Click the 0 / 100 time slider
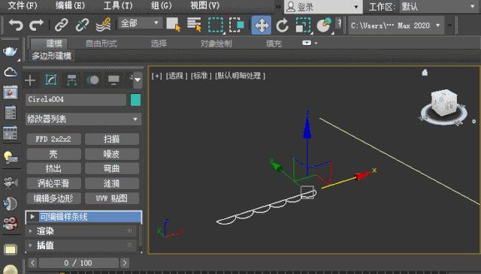This screenshot has width=481, height=274. 78,263
